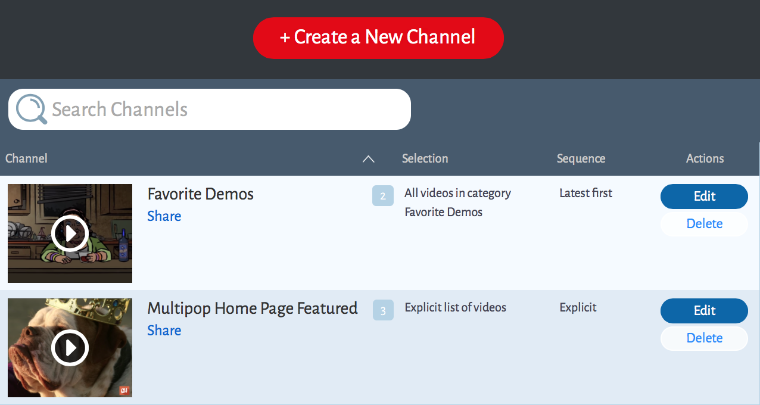
Task: Select the 'Explicit' sequence value
Action: 578,307
